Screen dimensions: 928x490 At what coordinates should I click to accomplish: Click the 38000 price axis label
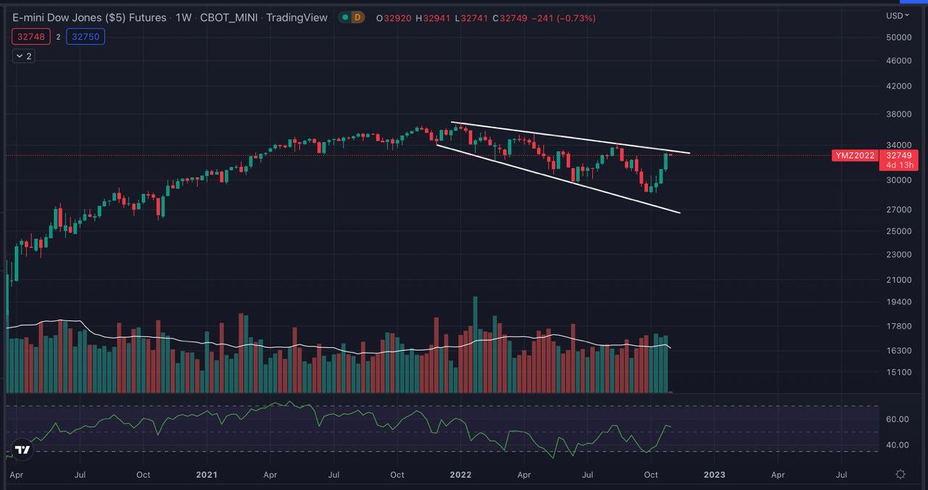click(898, 115)
